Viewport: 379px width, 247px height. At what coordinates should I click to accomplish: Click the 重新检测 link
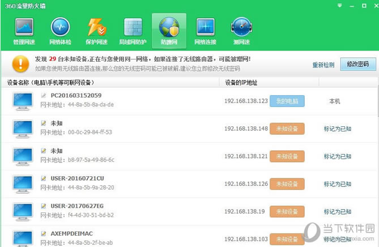click(x=323, y=65)
